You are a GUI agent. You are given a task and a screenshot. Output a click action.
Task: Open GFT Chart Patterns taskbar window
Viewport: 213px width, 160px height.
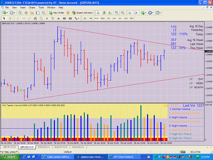tap(124, 157)
